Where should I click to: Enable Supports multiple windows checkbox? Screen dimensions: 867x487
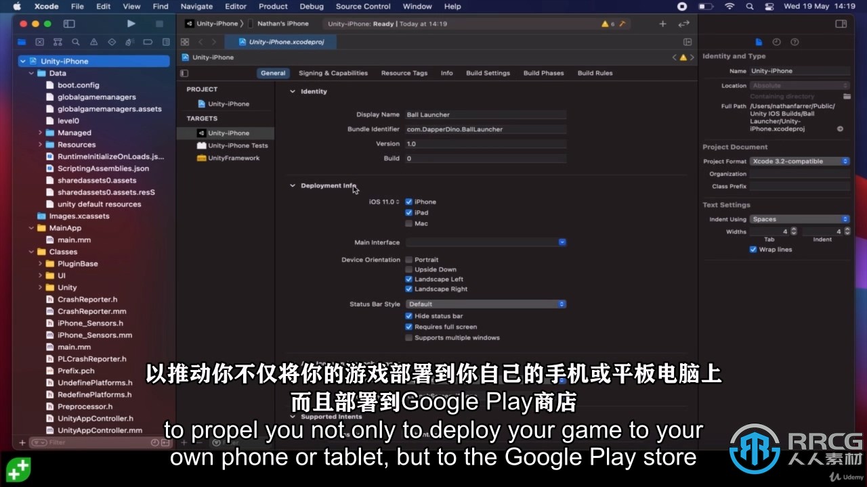[408, 338]
